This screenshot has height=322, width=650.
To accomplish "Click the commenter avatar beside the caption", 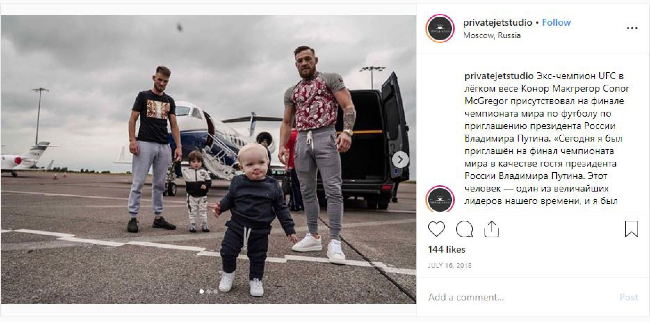I will [440, 199].
